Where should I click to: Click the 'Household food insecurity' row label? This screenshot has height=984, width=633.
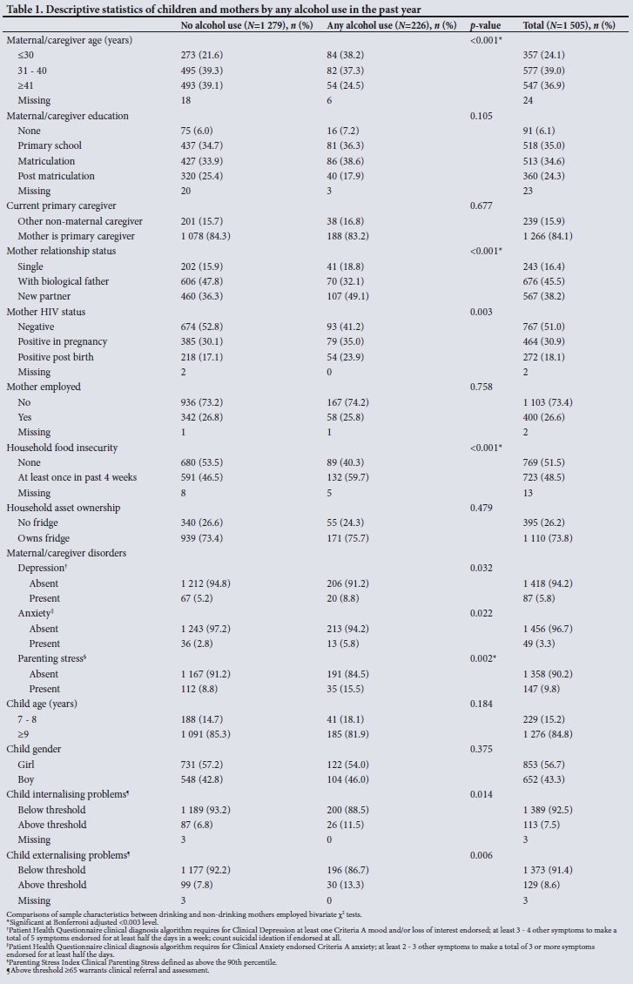pyautogui.click(x=62, y=448)
